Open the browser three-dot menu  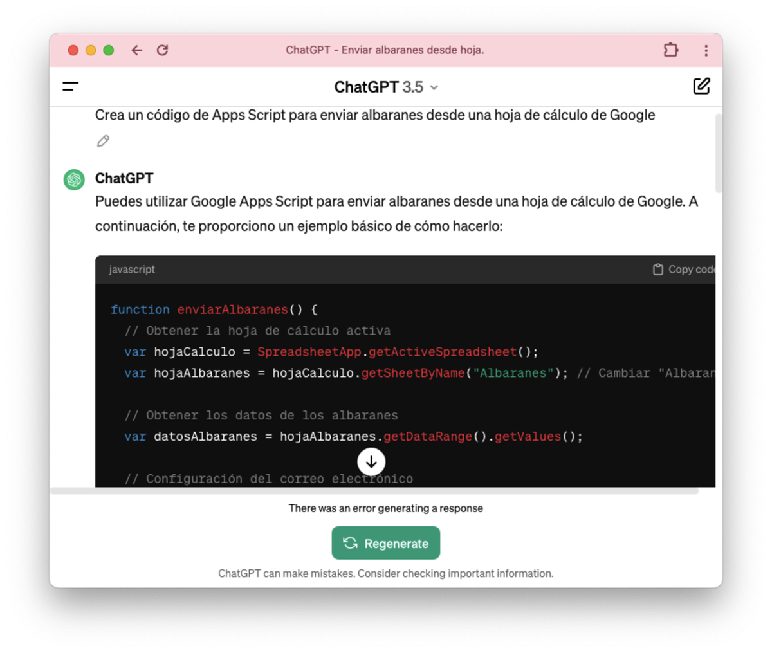tap(705, 50)
